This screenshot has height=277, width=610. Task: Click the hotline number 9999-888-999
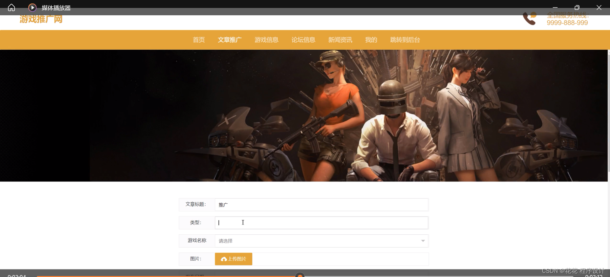point(567,23)
